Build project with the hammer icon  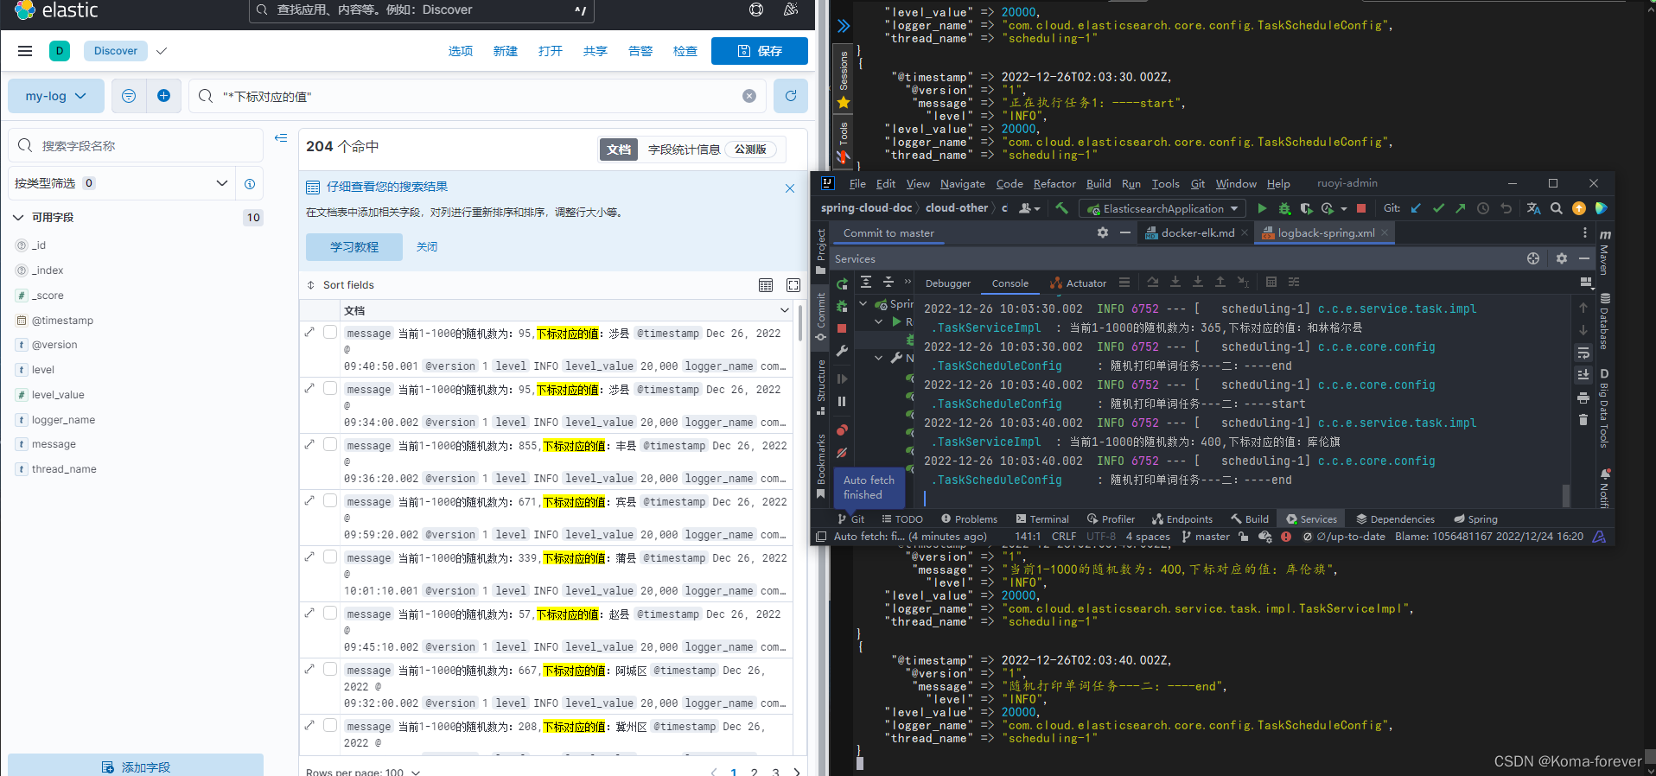[1062, 208]
